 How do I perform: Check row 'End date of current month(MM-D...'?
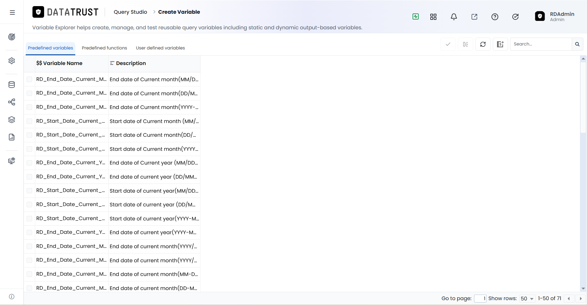click(29, 274)
